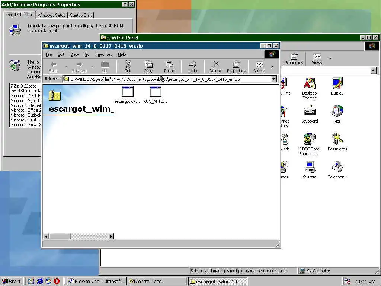Select Microsoft Office entry in program list
The height and width of the screenshot is (286, 381).
tap(25, 110)
